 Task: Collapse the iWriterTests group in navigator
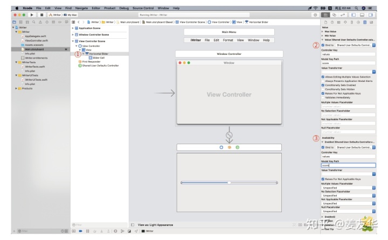pos(16,62)
